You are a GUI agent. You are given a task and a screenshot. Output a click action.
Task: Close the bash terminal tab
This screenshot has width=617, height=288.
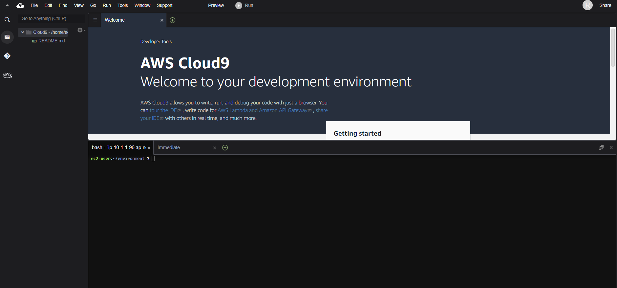(149, 148)
